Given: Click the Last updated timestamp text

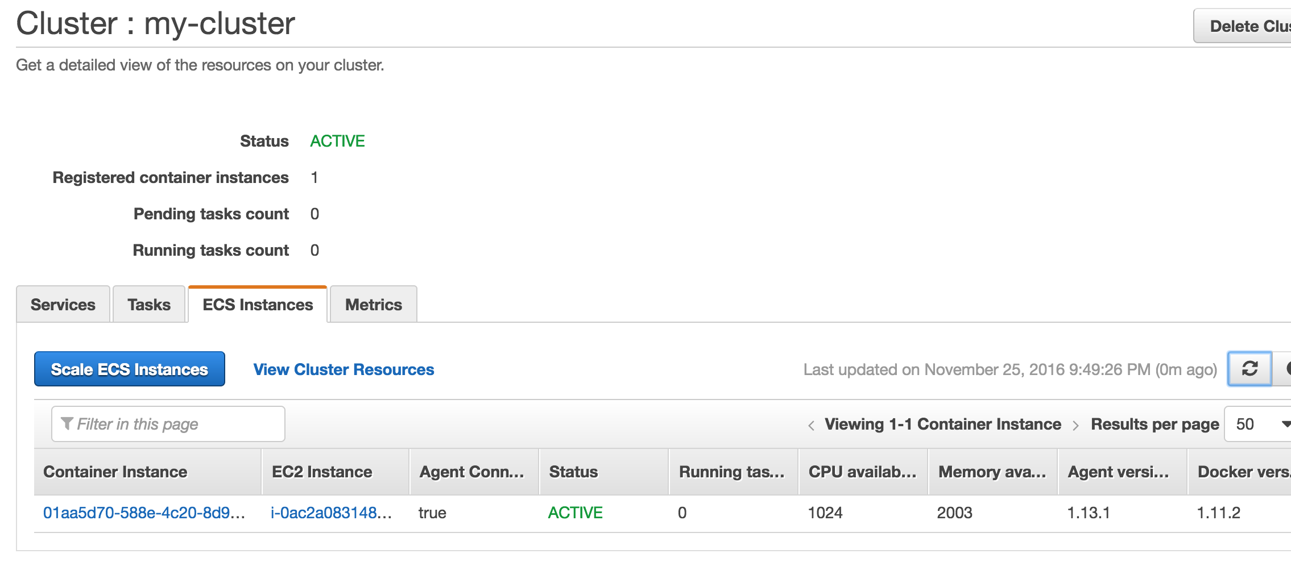Looking at the screenshot, I should pos(1010,369).
